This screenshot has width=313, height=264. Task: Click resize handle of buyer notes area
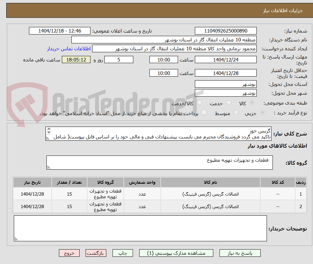pyautogui.click(x=16, y=239)
